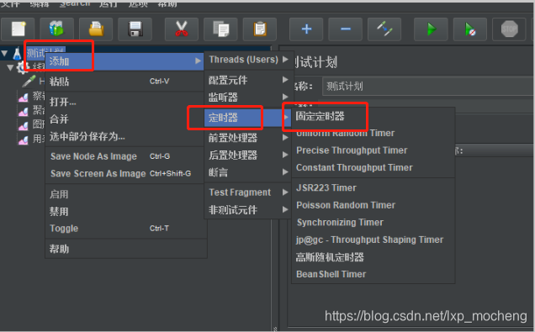Select 高斯随机定时器 timer

click(x=373, y=257)
